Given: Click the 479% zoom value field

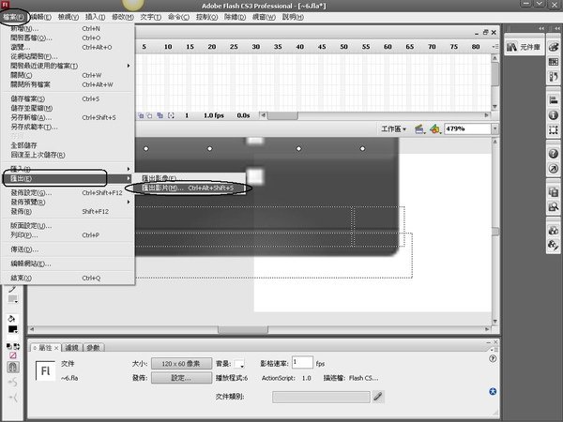Looking at the screenshot, I should pos(468,128).
